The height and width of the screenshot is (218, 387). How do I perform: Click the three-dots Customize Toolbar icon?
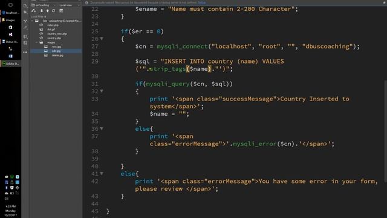(x=25, y=52)
